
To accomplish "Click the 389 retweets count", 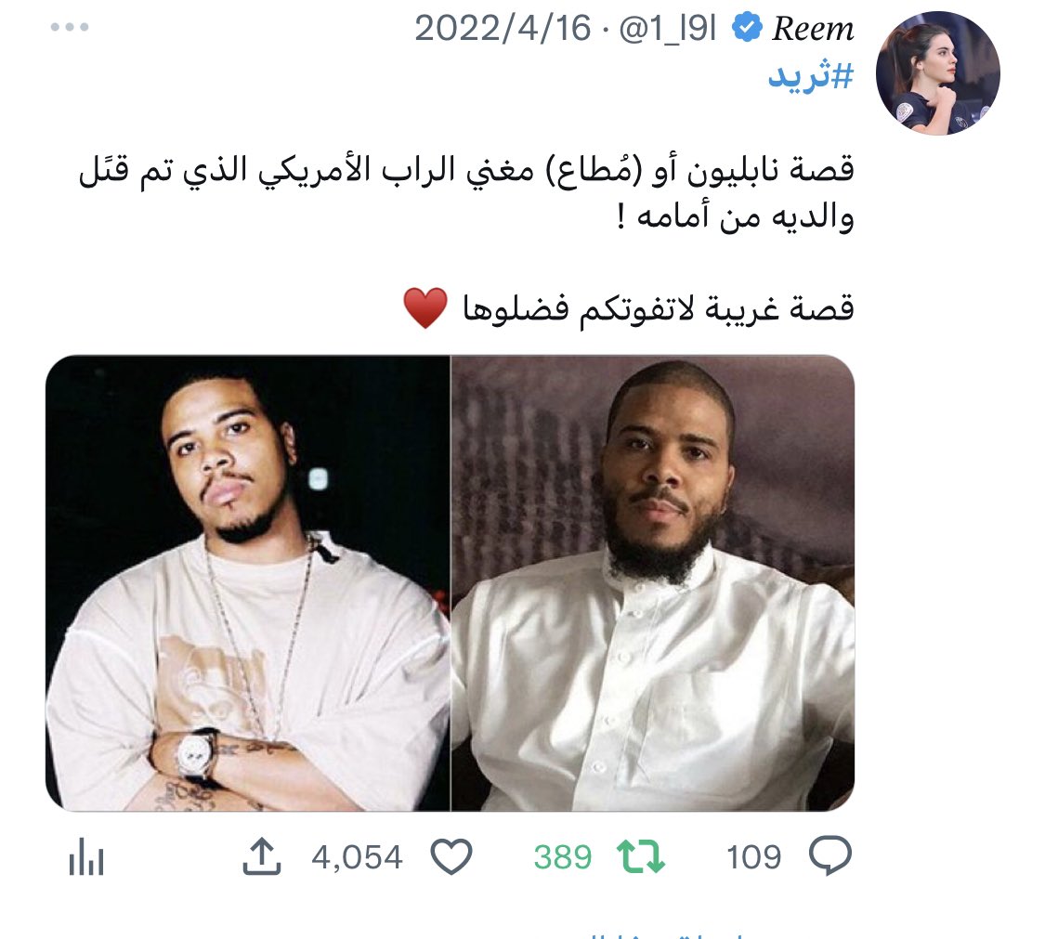I will click(563, 857).
